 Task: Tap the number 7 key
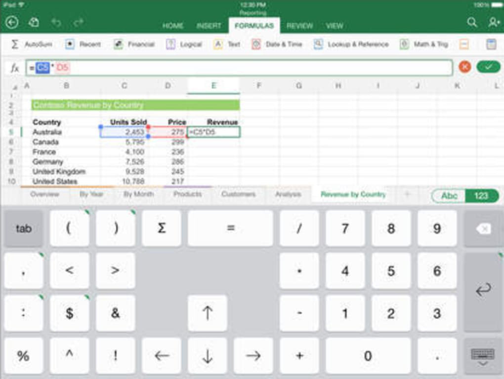345,229
